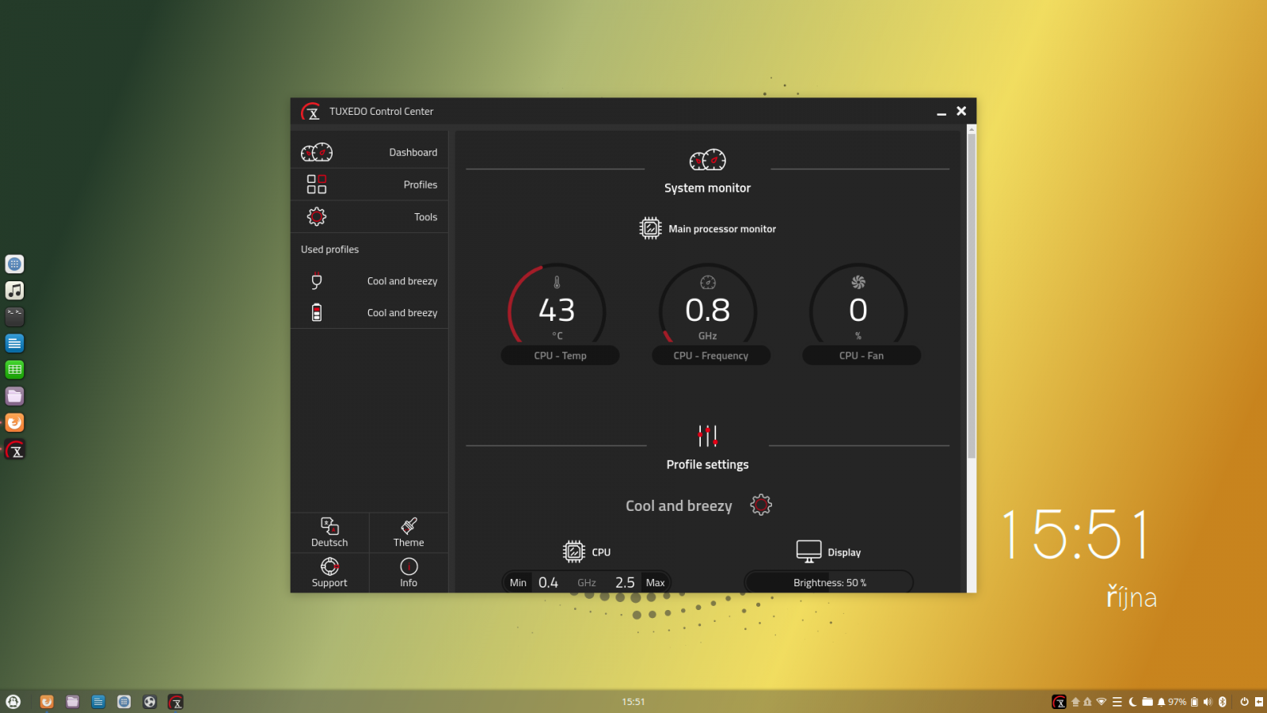Viewport: 1267px width, 713px height.
Task: Click the Brightness 50 % bar
Action: tap(829, 582)
